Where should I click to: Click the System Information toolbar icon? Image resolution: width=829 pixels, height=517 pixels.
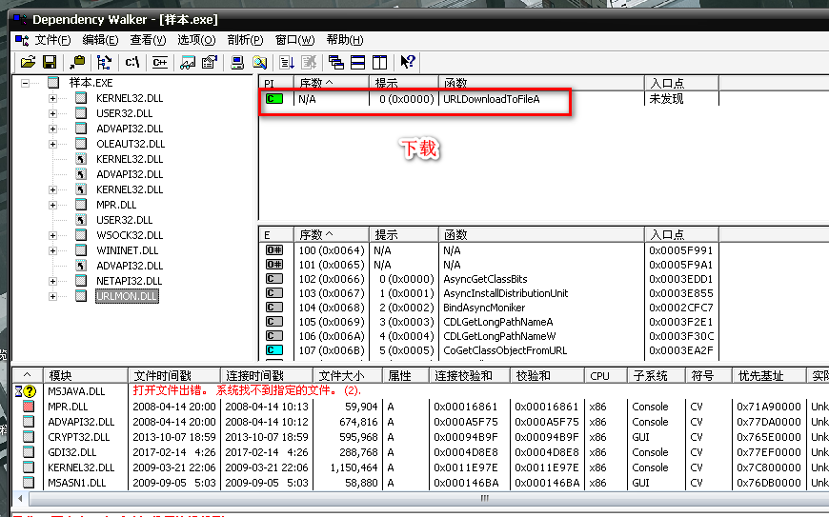click(x=237, y=62)
